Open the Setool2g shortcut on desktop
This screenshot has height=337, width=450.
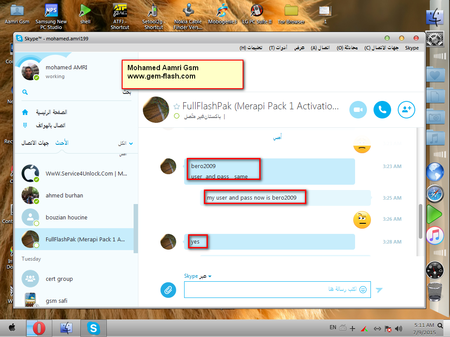(153, 17)
